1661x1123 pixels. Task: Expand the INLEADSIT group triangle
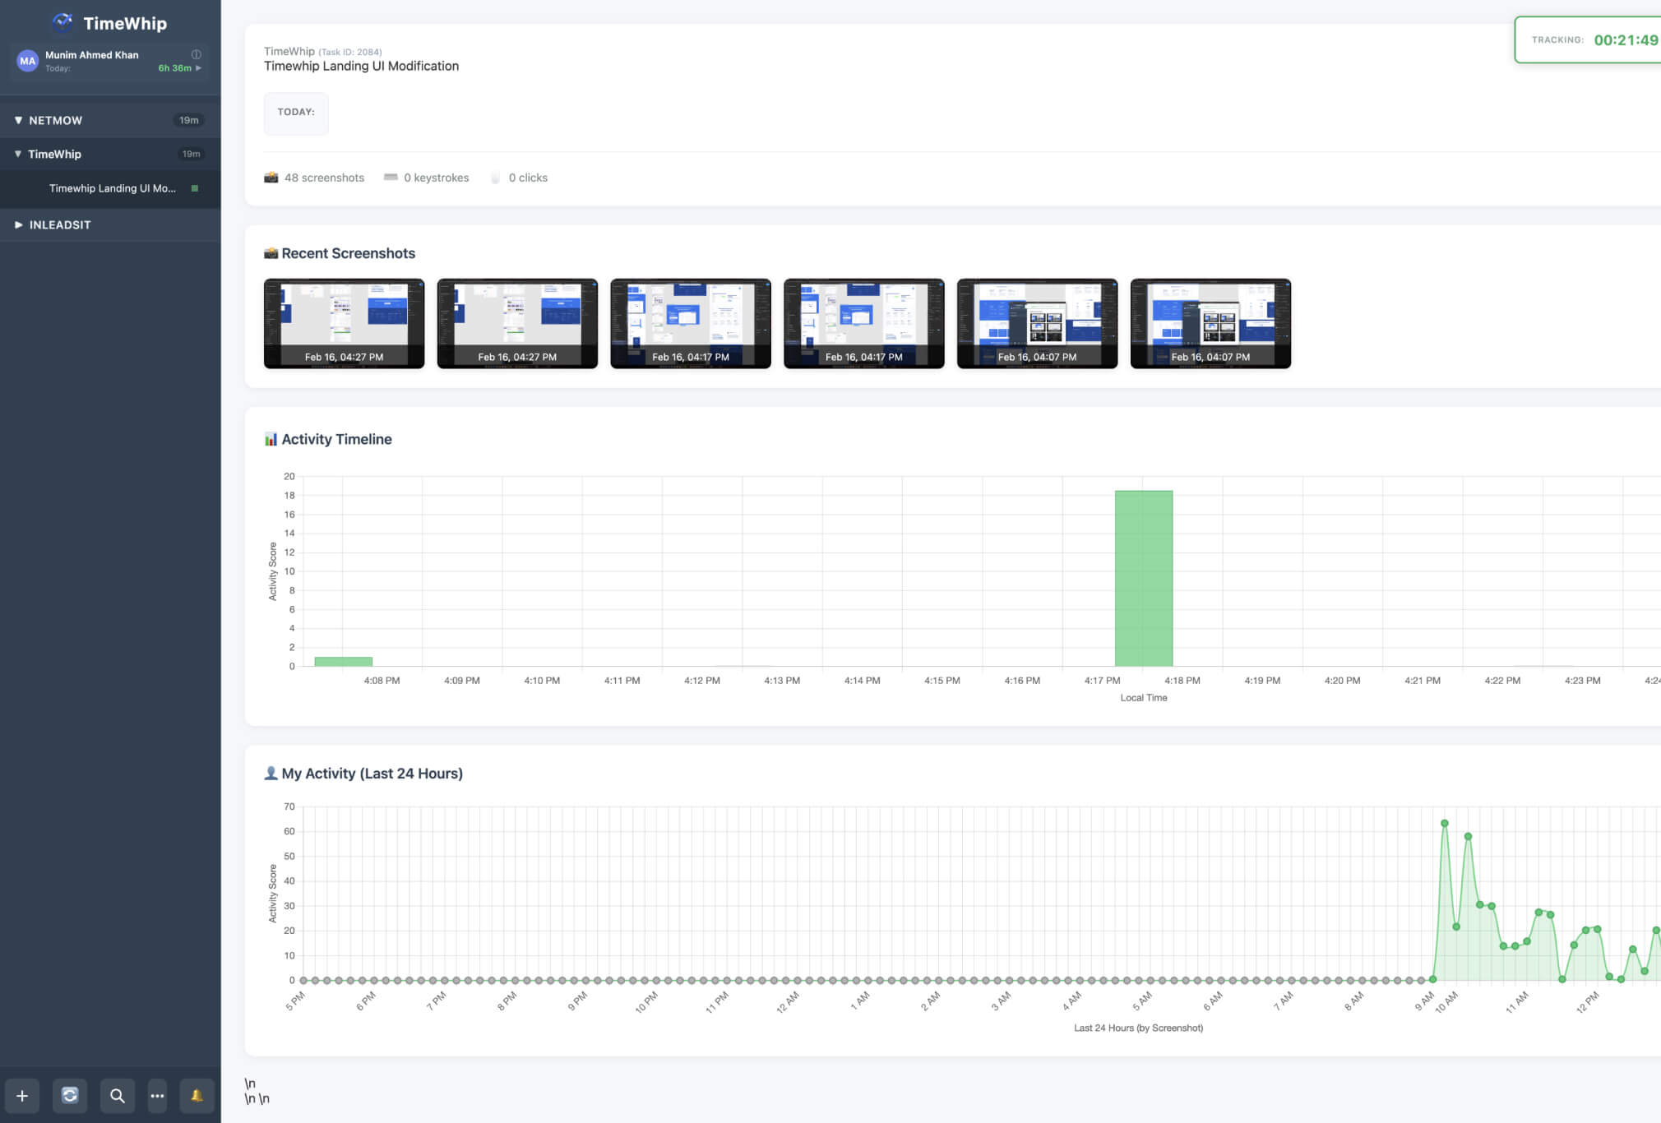tap(18, 224)
